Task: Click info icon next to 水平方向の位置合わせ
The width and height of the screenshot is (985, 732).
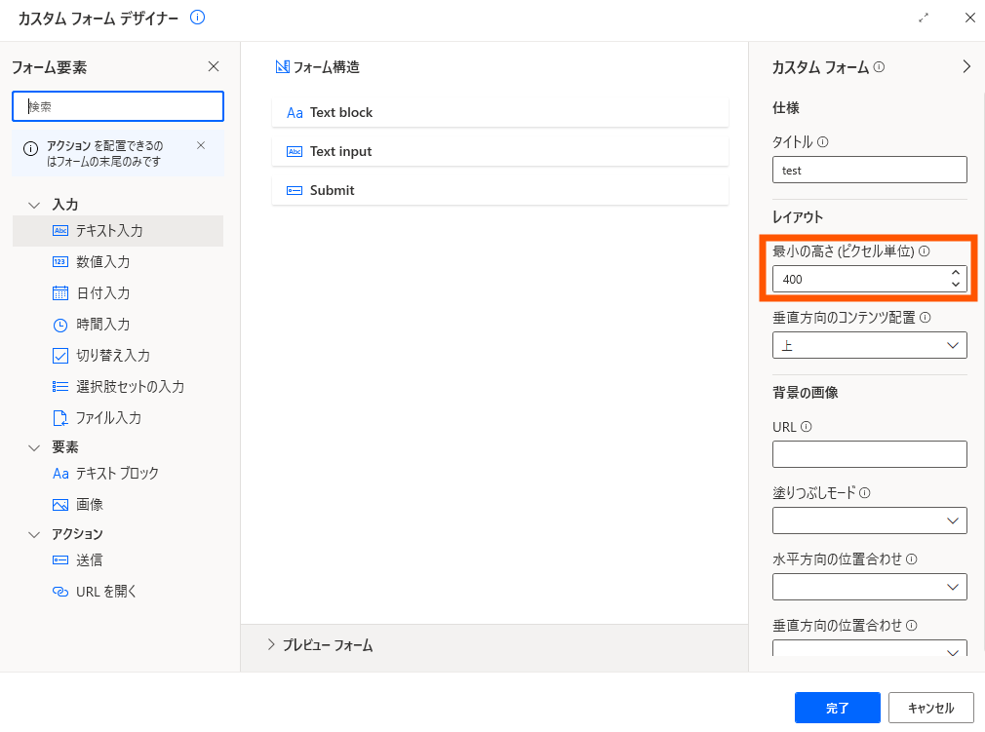Action: [x=912, y=559]
